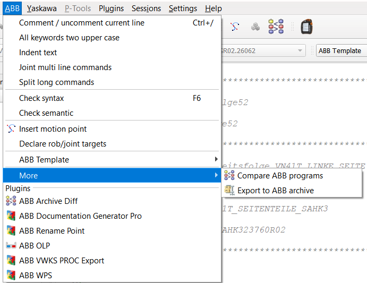Choose Compare ABB programs
This screenshot has height=283, width=367.
click(x=292, y=176)
